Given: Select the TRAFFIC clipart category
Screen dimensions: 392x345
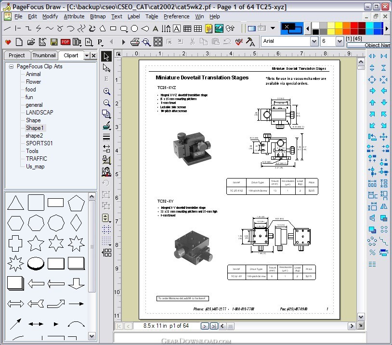Looking at the screenshot, I should [37, 159].
